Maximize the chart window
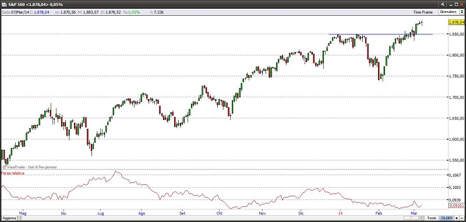 [x=456, y=4]
